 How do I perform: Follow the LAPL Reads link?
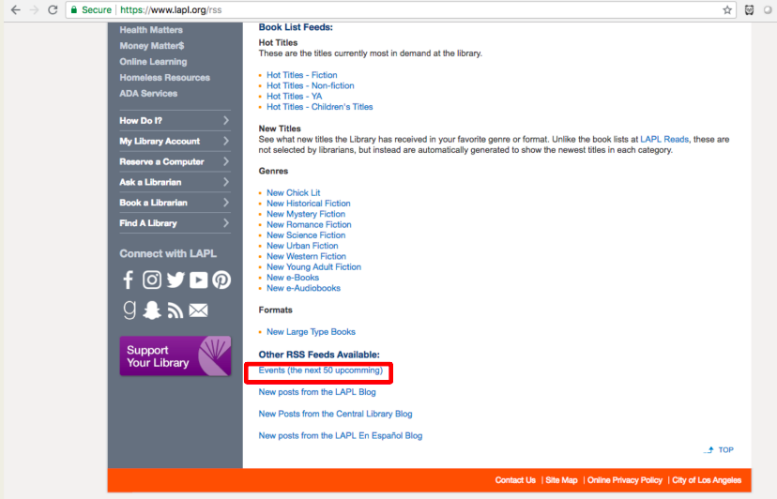click(x=664, y=139)
